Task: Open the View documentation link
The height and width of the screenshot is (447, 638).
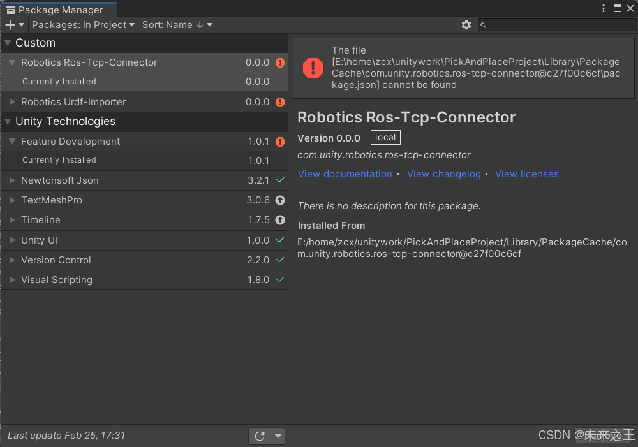Action: click(x=345, y=174)
